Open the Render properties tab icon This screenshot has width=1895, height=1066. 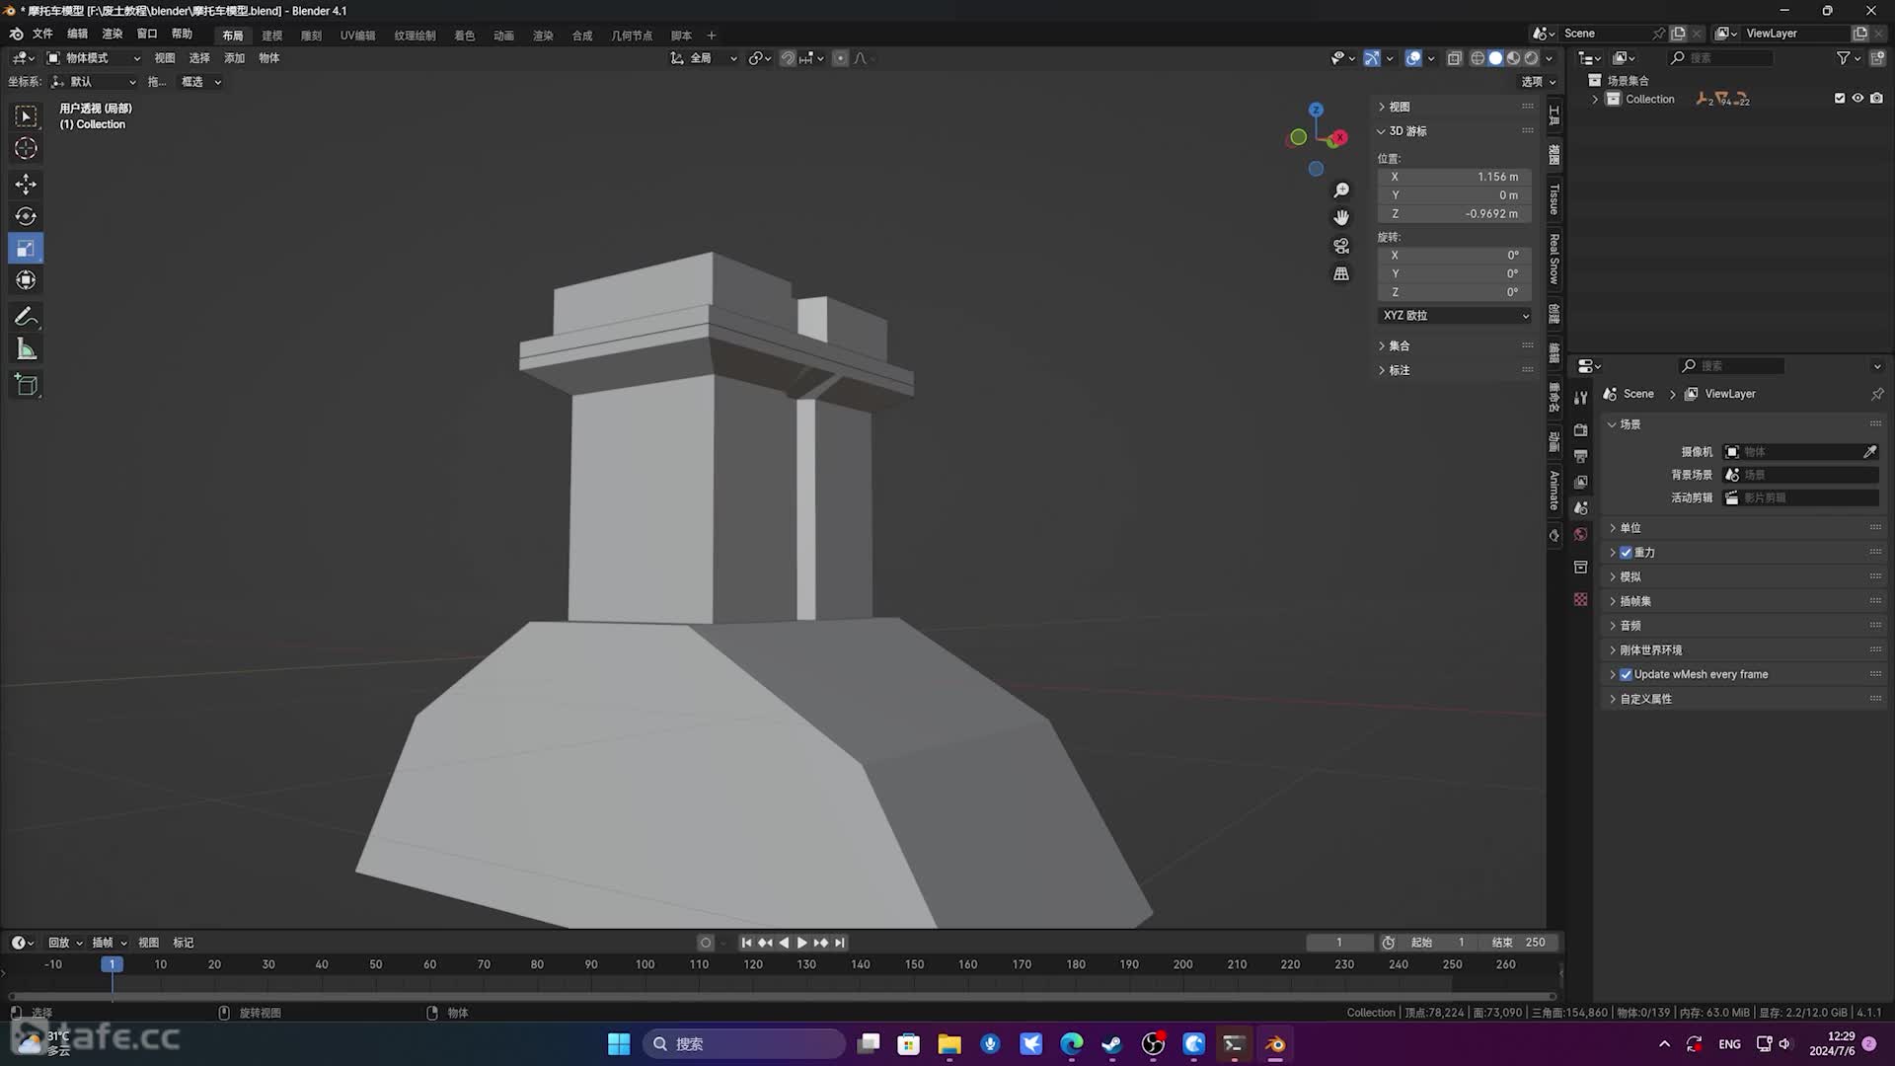[1580, 430]
